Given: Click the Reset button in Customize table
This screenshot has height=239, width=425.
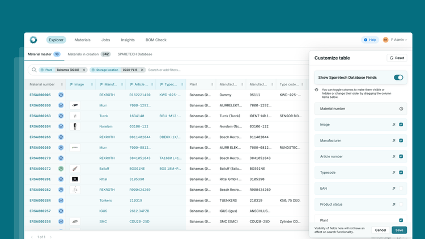Looking at the screenshot, I should 397,58.
